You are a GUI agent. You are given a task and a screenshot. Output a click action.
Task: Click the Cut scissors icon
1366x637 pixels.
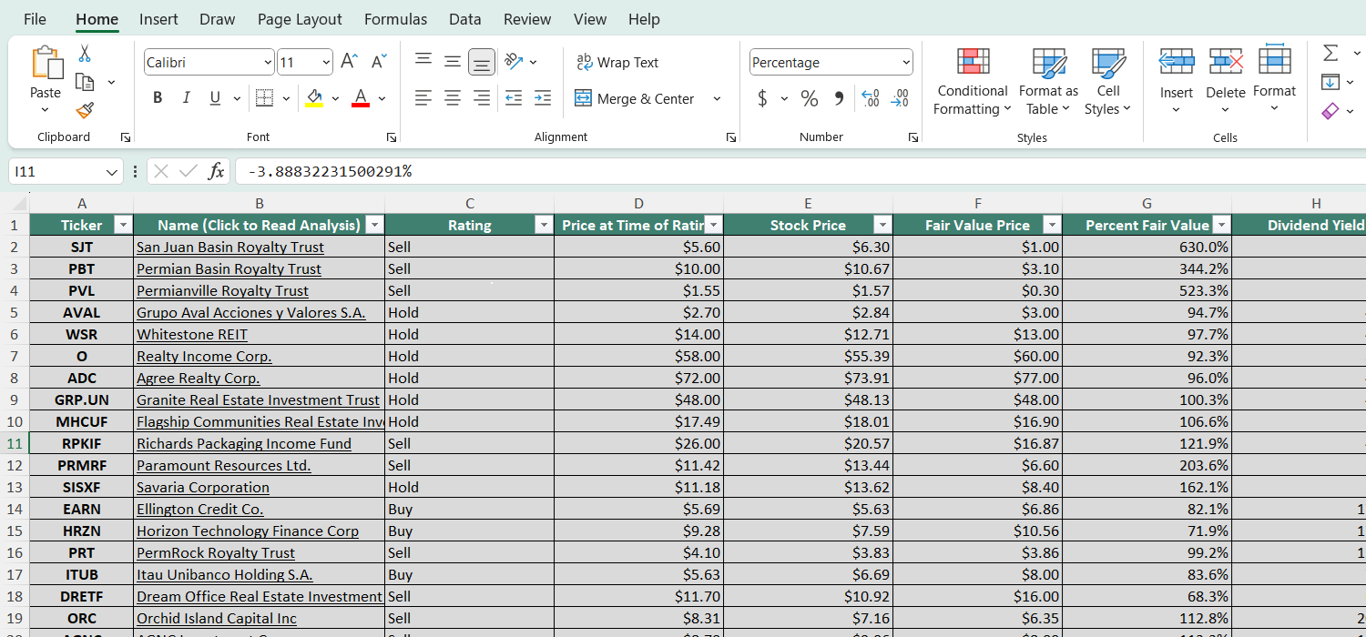[85, 54]
